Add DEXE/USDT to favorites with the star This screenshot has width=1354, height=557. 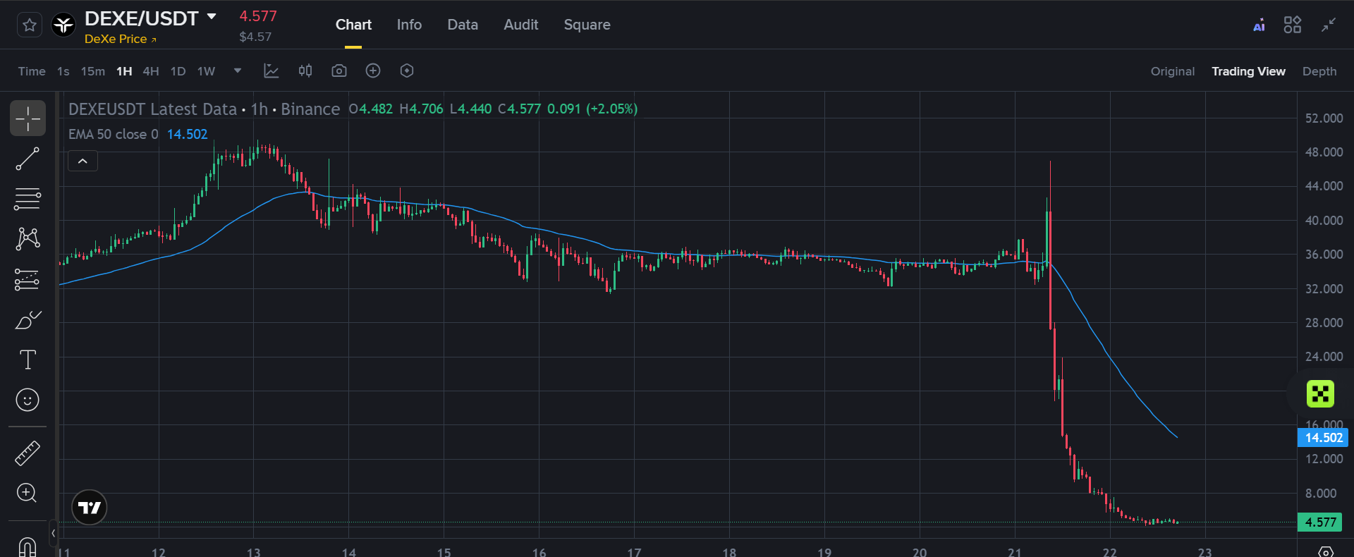(30, 25)
